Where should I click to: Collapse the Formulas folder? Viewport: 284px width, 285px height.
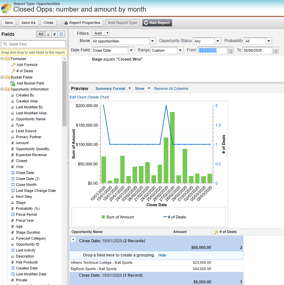tap(2, 59)
